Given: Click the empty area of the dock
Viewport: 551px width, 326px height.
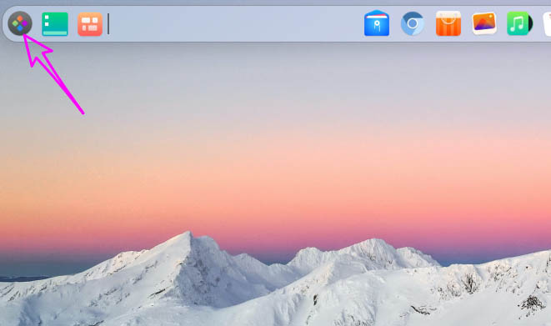Looking at the screenshot, I should pyautogui.click(x=235, y=24).
